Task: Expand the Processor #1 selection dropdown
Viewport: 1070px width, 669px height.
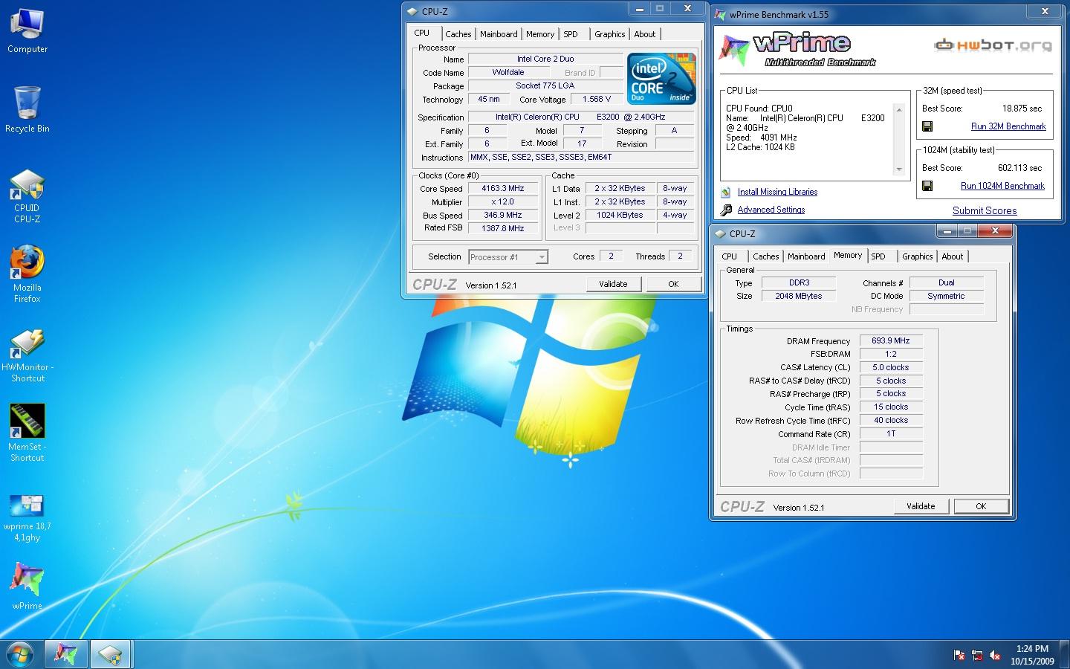Action: (542, 257)
